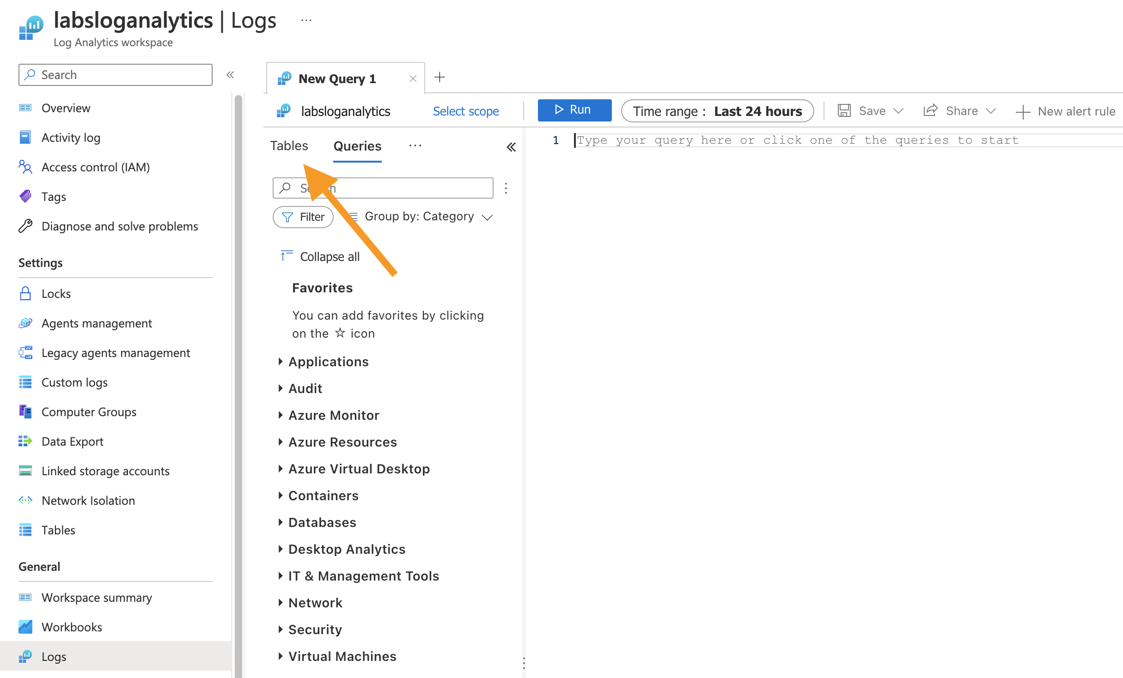Open the Save dropdown arrow
The width and height of the screenshot is (1123, 678).
pos(898,111)
